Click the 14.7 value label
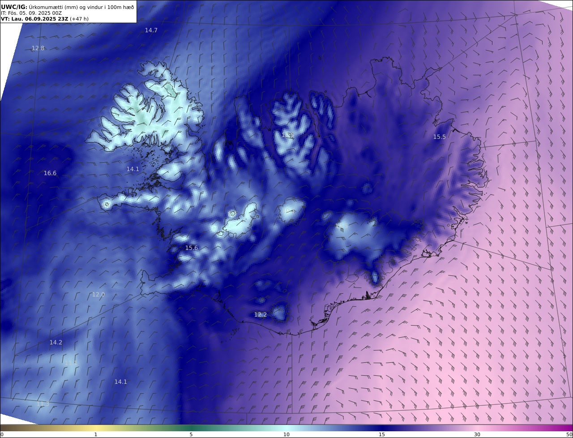 (x=151, y=30)
